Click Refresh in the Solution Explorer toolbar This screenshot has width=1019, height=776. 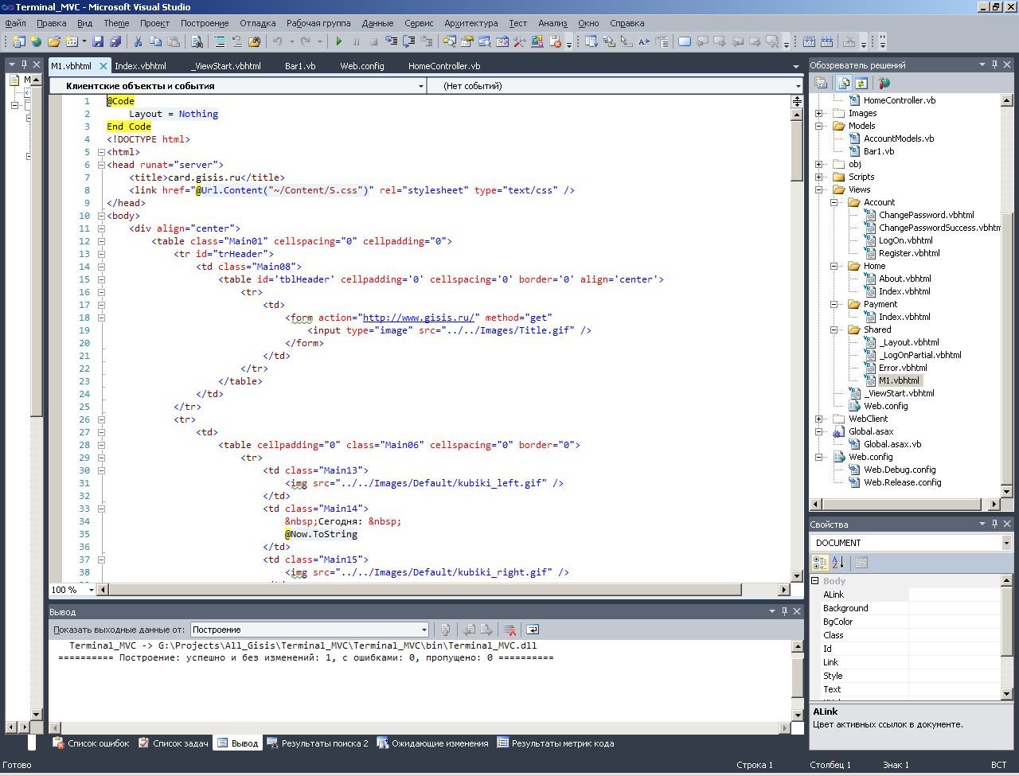tap(861, 83)
